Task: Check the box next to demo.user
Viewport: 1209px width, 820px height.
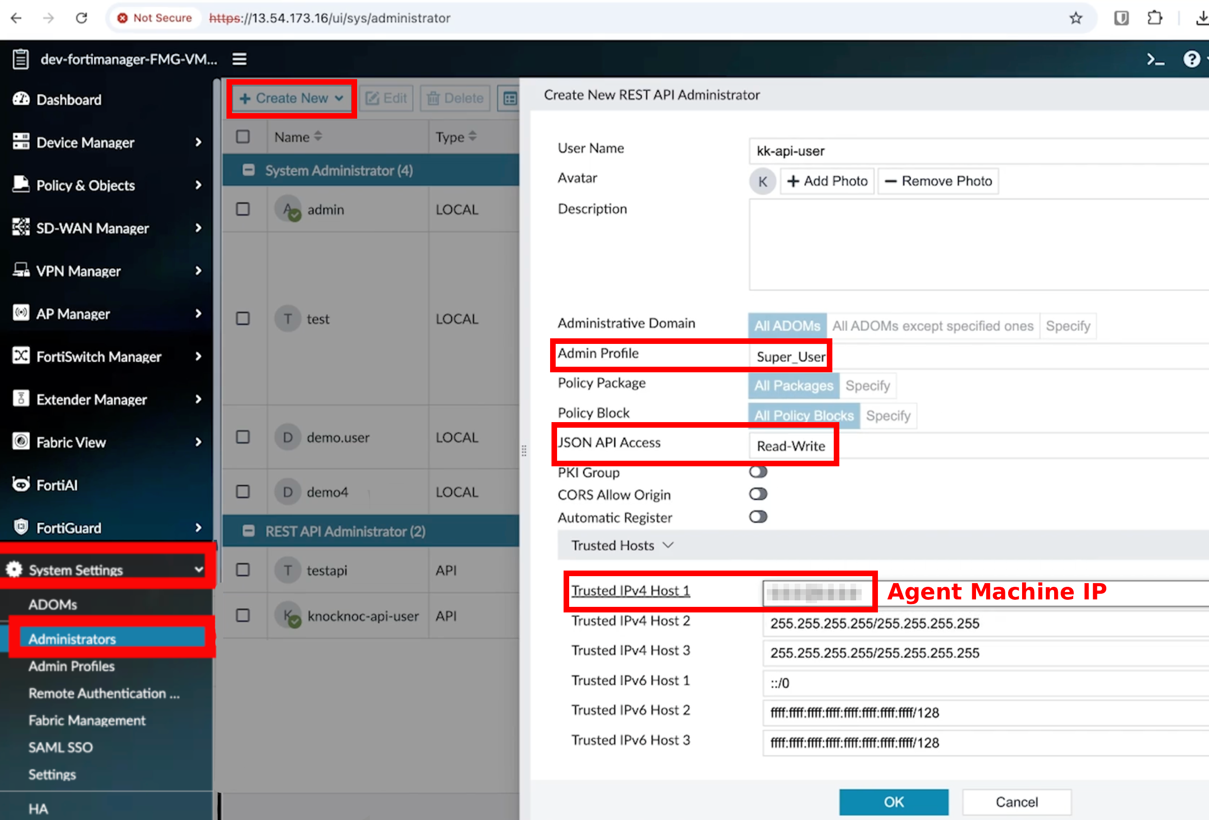Action: tap(242, 437)
